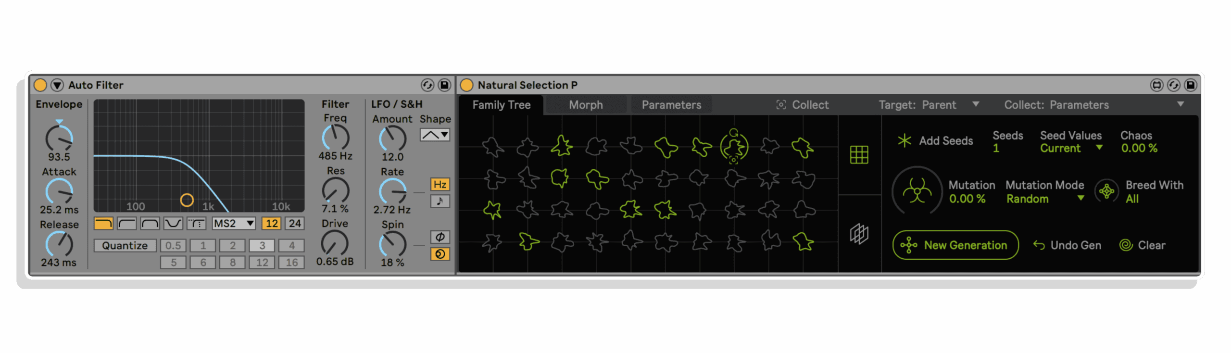Click the LFO phase mode icon
The height and width of the screenshot is (353, 1231).
coord(440,237)
